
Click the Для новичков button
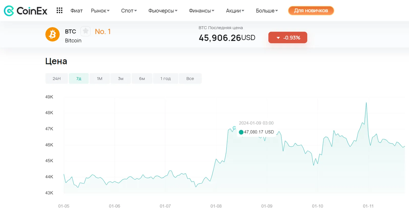pos(311,10)
